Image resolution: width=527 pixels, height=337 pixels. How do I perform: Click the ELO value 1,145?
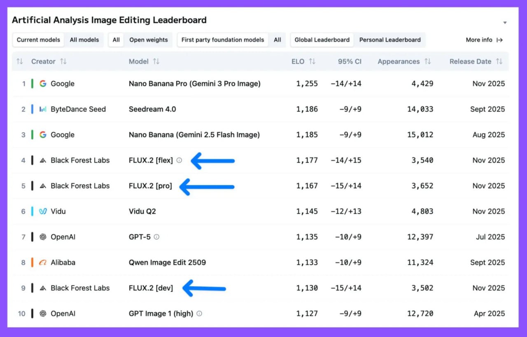(x=307, y=211)
